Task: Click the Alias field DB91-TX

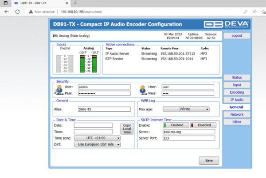Action: coord(104,110)
